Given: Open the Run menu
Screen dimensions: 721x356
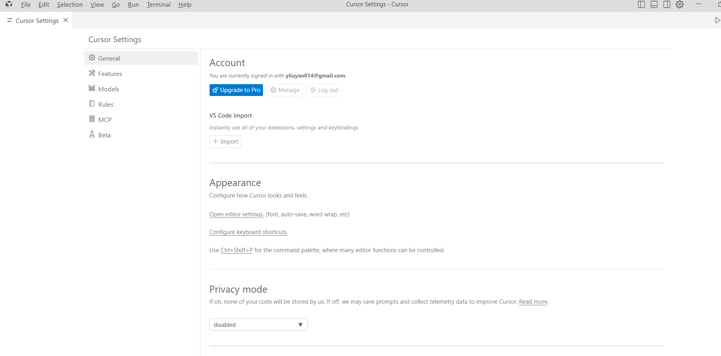Looking at the screenshot, I should (133, 5).
